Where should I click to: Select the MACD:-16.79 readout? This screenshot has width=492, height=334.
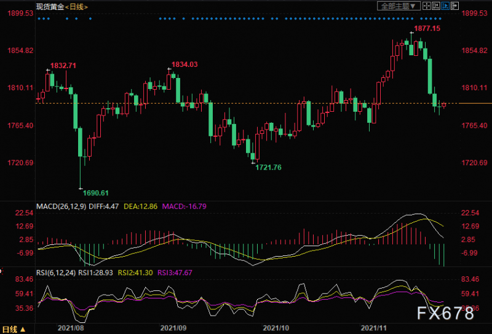coord(184,206)
